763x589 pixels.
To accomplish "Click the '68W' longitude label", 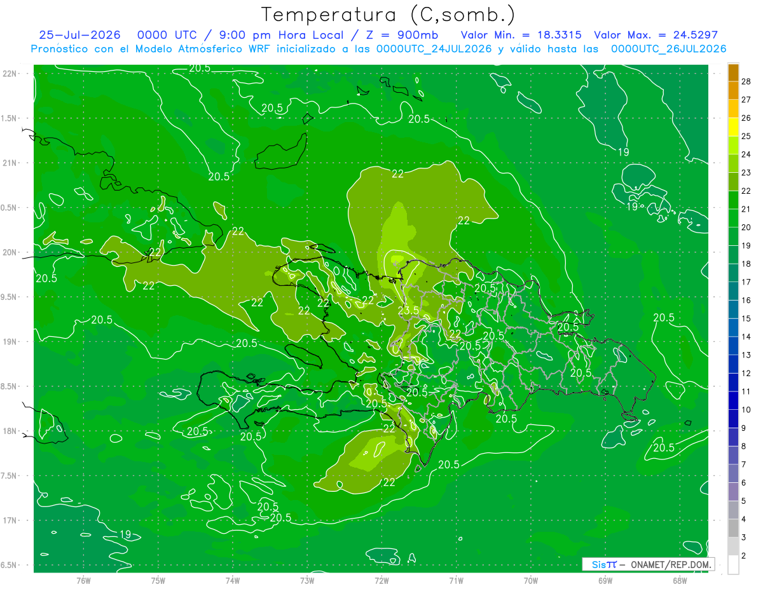I will pyautogui.click(x=680, y=580).
